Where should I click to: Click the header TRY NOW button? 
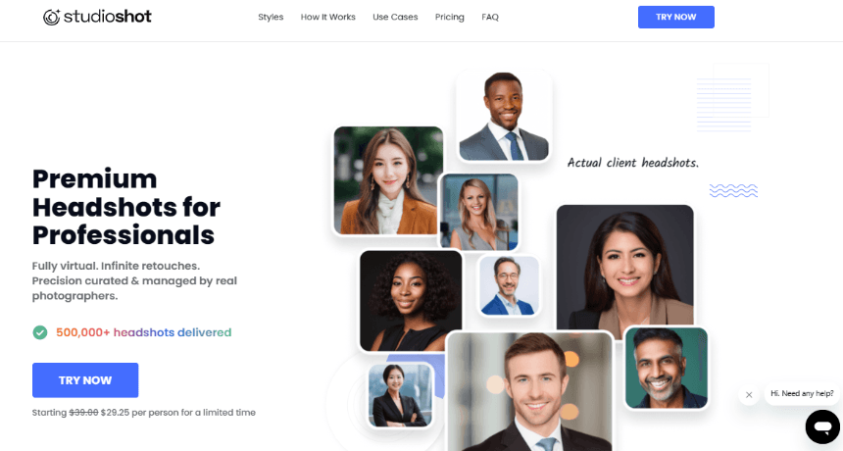675,18
